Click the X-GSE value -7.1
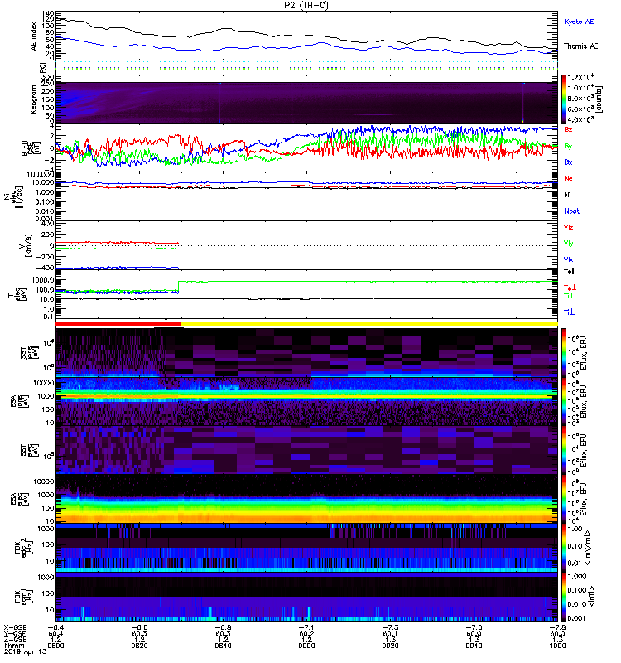This screenshot has height=663, width=621. pyautogui.click(x=306, y=627)
